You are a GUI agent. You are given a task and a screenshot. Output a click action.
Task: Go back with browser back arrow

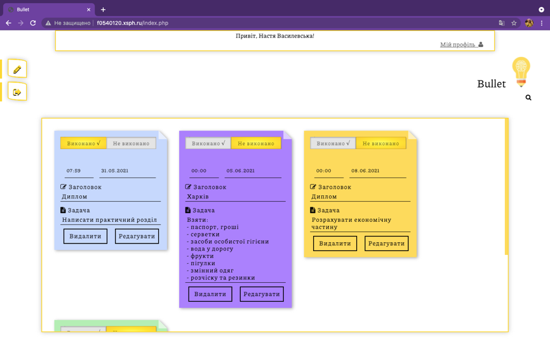pyautogui.click(x=8, y=23)
